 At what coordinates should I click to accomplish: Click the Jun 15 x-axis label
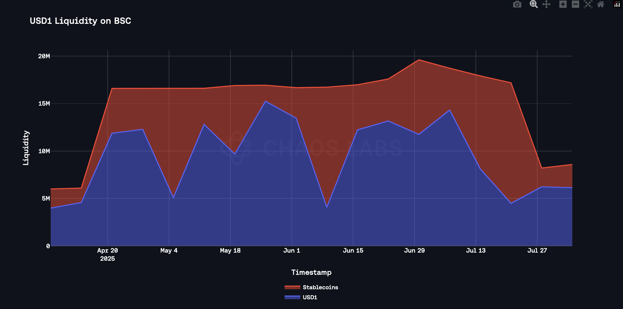353,250
